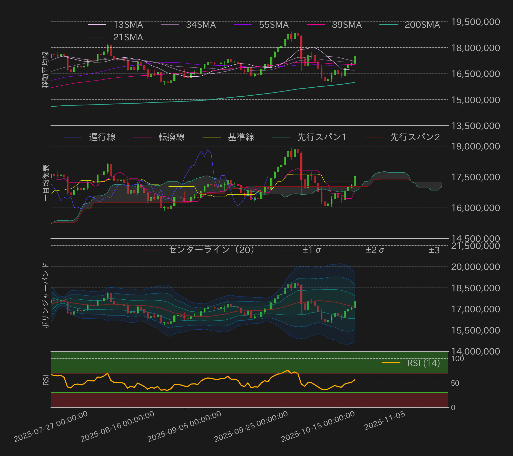This screenshot has width=513, height=456.
Task: Click the ±3 band legend entry
Action: pyautogui.click(x=434, y=250)
